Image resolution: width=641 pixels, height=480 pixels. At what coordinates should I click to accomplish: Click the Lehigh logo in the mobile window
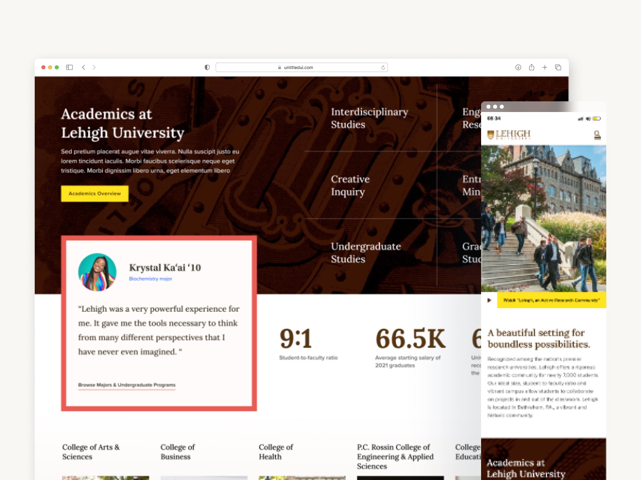pos(509,135)
